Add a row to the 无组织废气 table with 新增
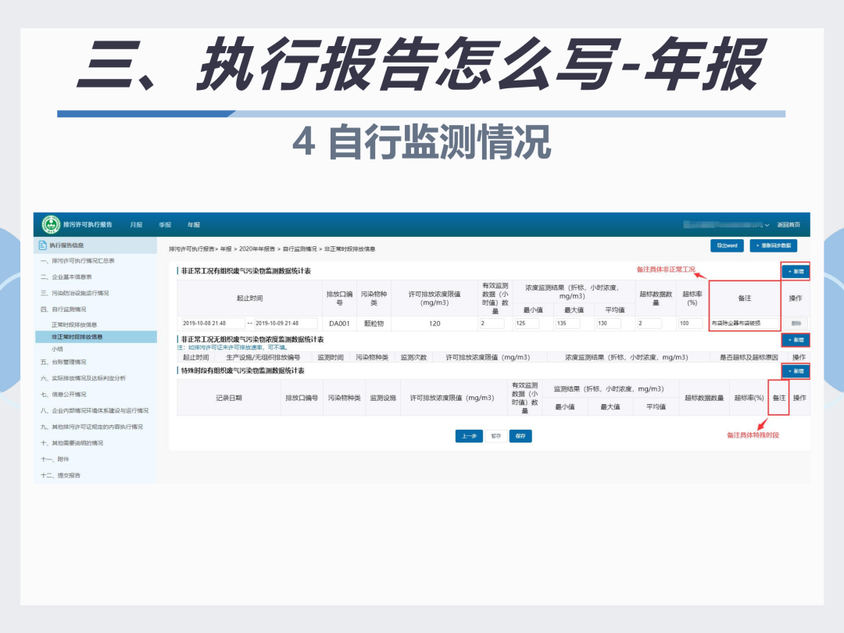Image resolution: width=844 pixels, height=633 pixels. coord(796,340)
